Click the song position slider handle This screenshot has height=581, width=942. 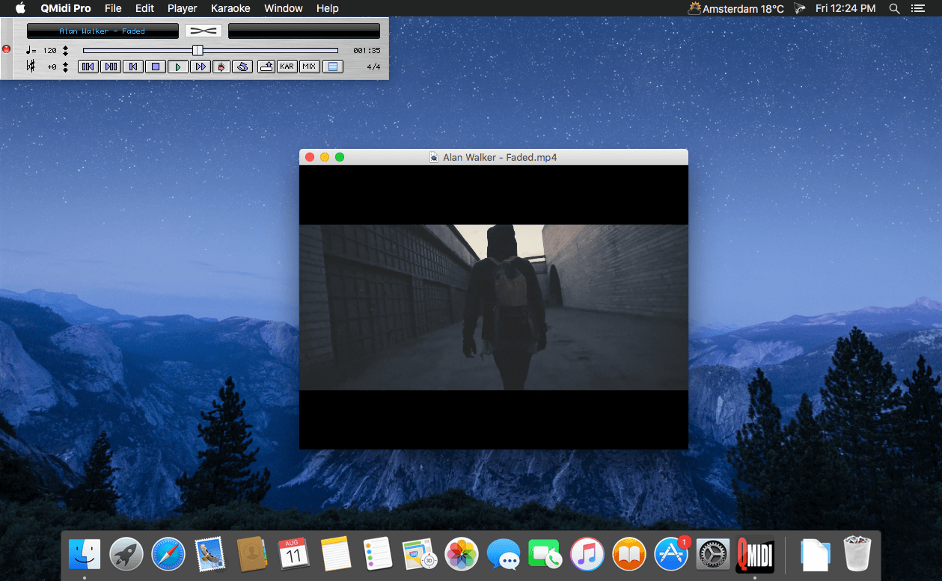click(198, 50)
